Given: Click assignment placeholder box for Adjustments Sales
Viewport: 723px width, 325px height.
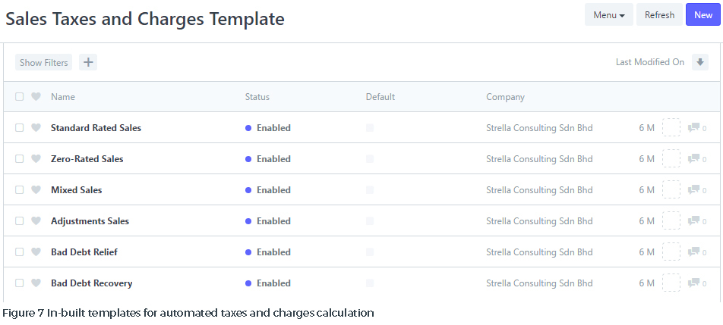Looking at the screenshot, I should coord(671,220).
